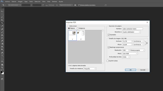Image resolution: width=163 pixels, height=91 pixels.
Task: Select the Brush tool
Action: (x=2, y=32)
